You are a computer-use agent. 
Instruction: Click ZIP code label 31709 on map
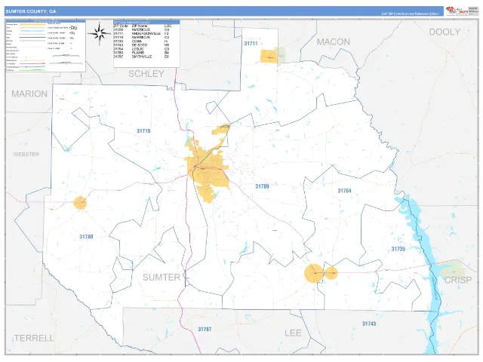pyautogui.click(x=262, y=186)
